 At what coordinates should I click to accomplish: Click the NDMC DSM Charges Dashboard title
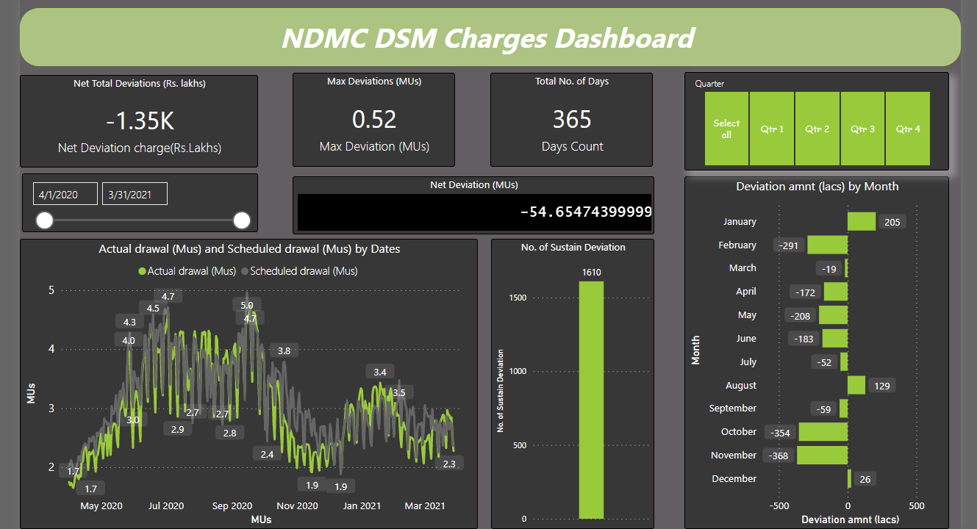coord(488,38)
